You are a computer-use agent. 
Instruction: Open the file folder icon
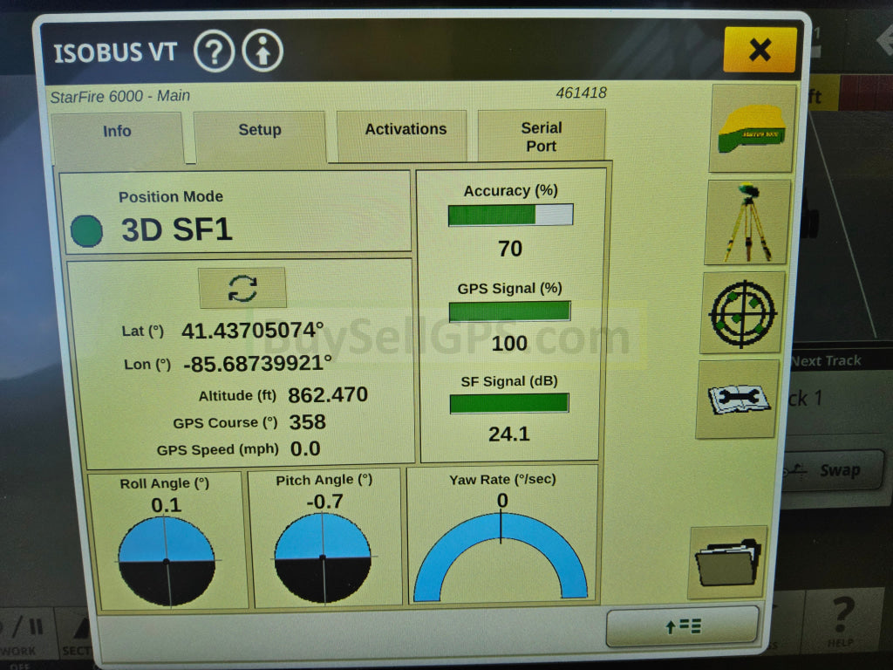click(x=728, y=563)
